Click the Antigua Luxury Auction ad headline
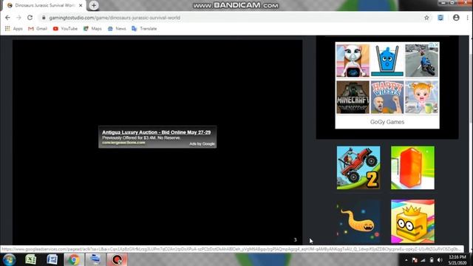This screenshot has height=266, width=473. click(x=156, y=132)
